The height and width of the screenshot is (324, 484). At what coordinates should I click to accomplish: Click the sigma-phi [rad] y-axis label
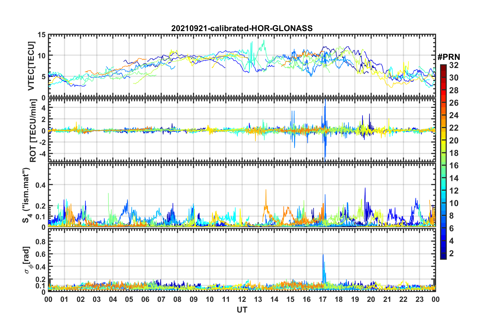coord(27,260)
